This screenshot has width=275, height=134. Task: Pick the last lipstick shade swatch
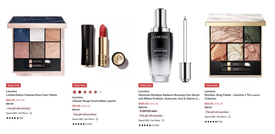[x=95, y=92]
